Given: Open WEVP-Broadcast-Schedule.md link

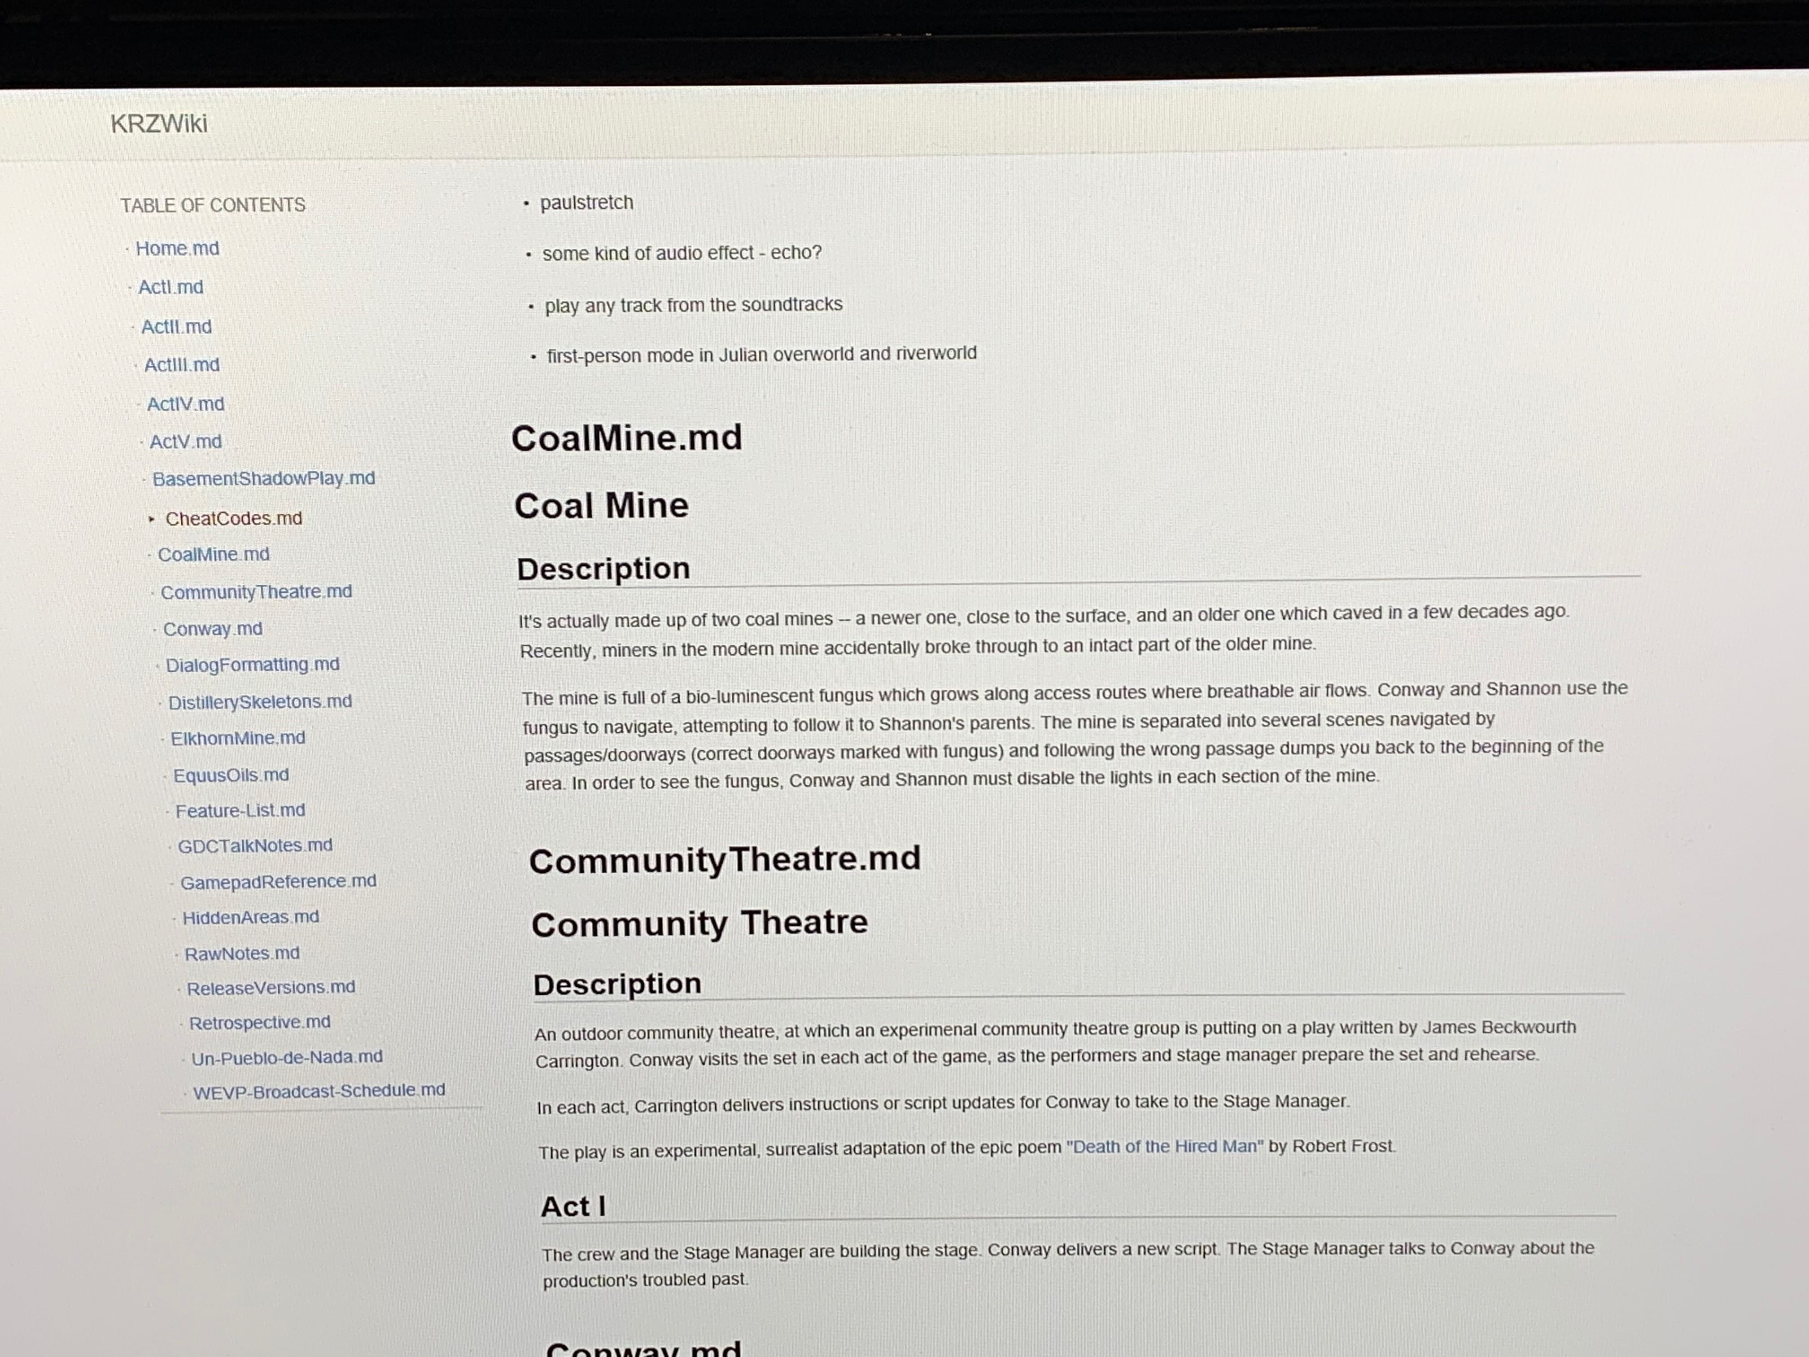Looking at the screenshot, I should tap(319, 1090).
